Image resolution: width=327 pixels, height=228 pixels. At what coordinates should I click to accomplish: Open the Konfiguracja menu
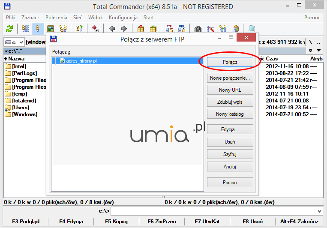(123, 18)
